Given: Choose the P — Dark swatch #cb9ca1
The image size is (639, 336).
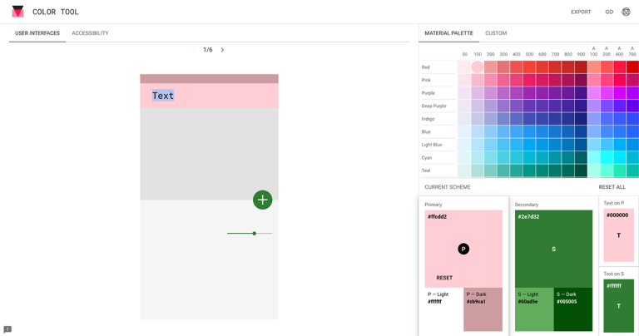Looking at the screenshot, I should pyautogui.click(x=483, y=309).
